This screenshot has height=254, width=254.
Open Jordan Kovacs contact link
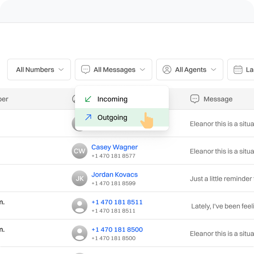[x=115, y=175]
